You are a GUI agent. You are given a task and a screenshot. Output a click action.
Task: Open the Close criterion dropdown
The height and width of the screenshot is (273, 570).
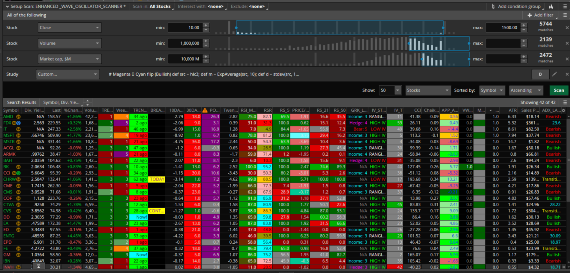click(70, 28)
